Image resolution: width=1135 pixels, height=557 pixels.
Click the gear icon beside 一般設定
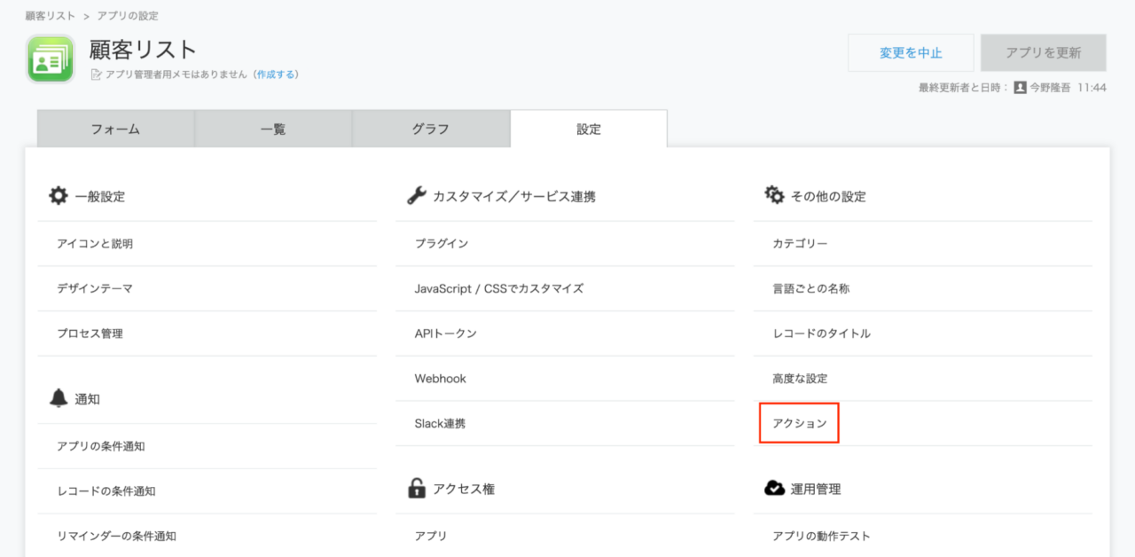[59, 196]
